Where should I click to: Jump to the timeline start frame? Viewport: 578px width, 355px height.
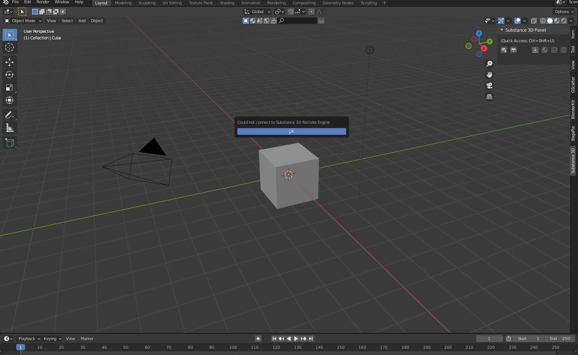coord(274,339)
